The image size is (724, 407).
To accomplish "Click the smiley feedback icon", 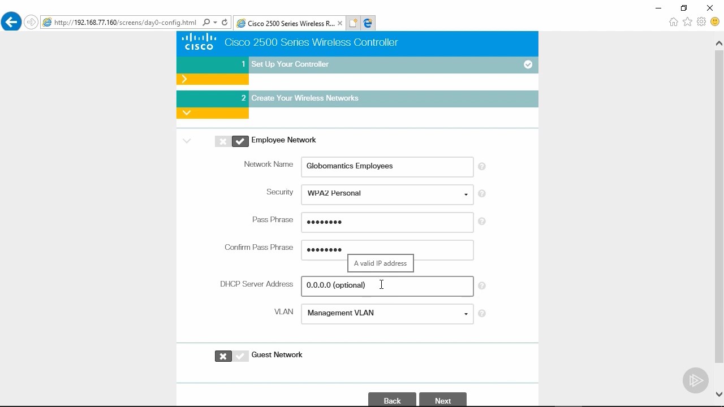I will pos(715,22).
